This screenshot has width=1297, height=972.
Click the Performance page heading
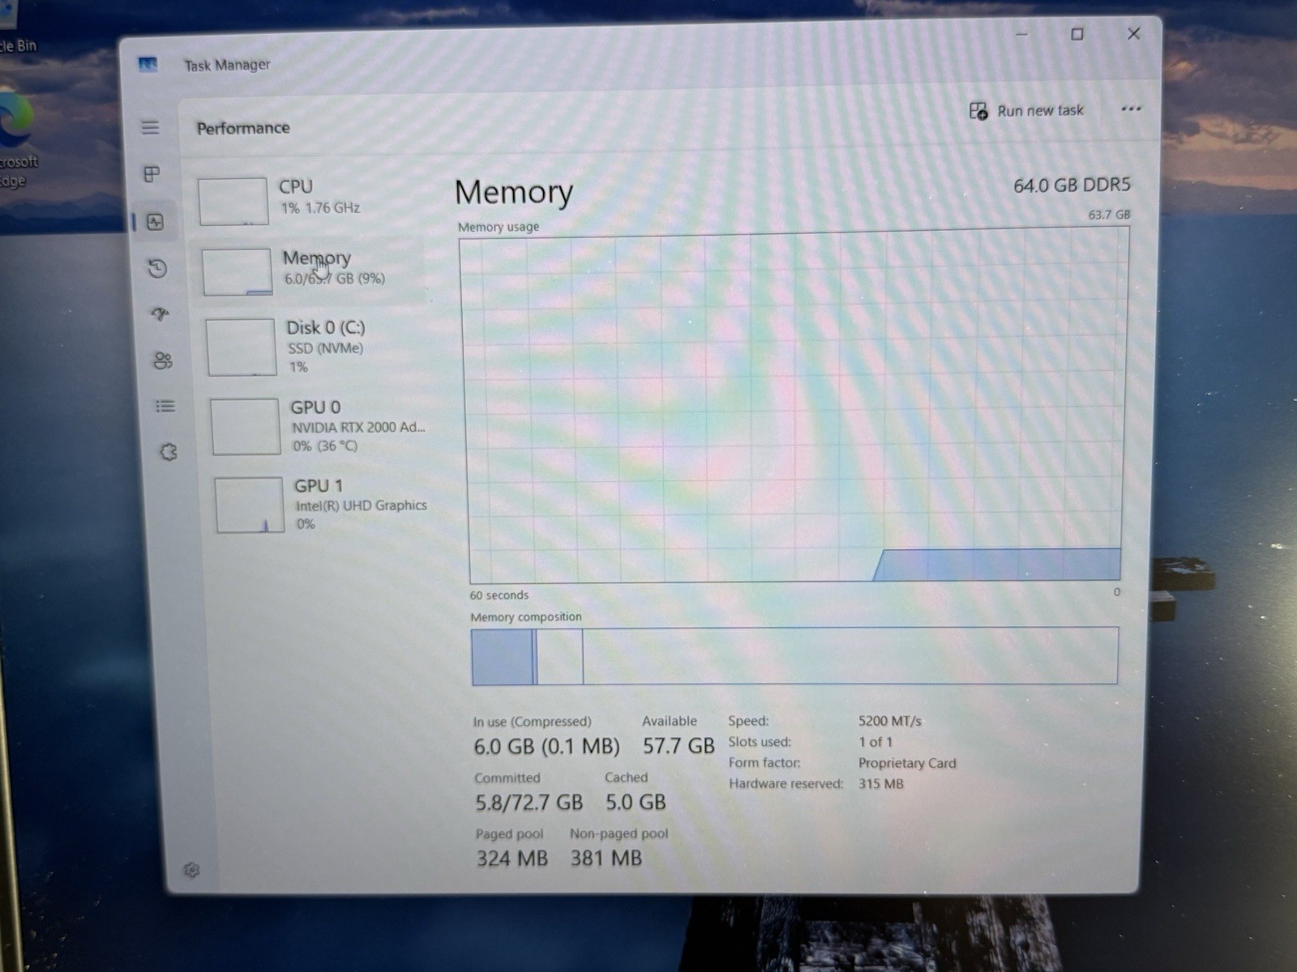coord(243,128)
